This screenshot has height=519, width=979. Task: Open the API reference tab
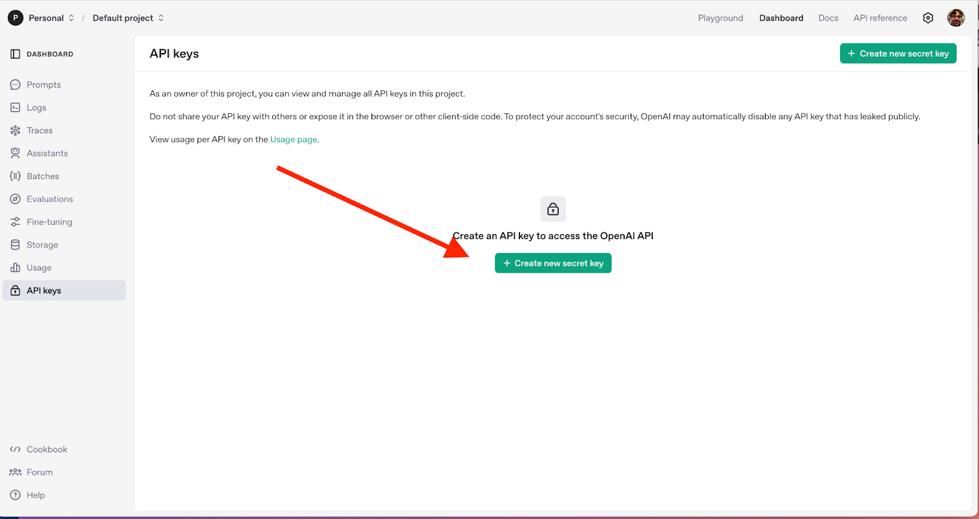click(x=880, y=18)
